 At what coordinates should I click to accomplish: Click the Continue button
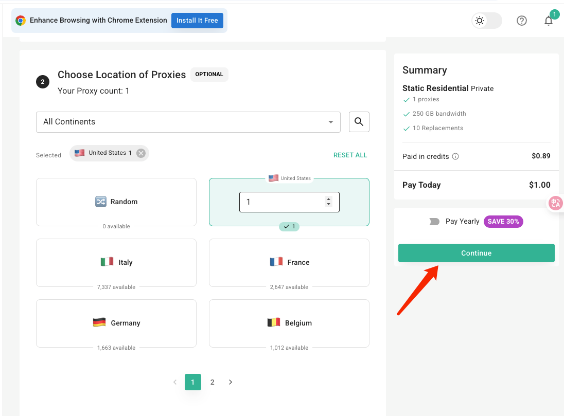point(476,253)
